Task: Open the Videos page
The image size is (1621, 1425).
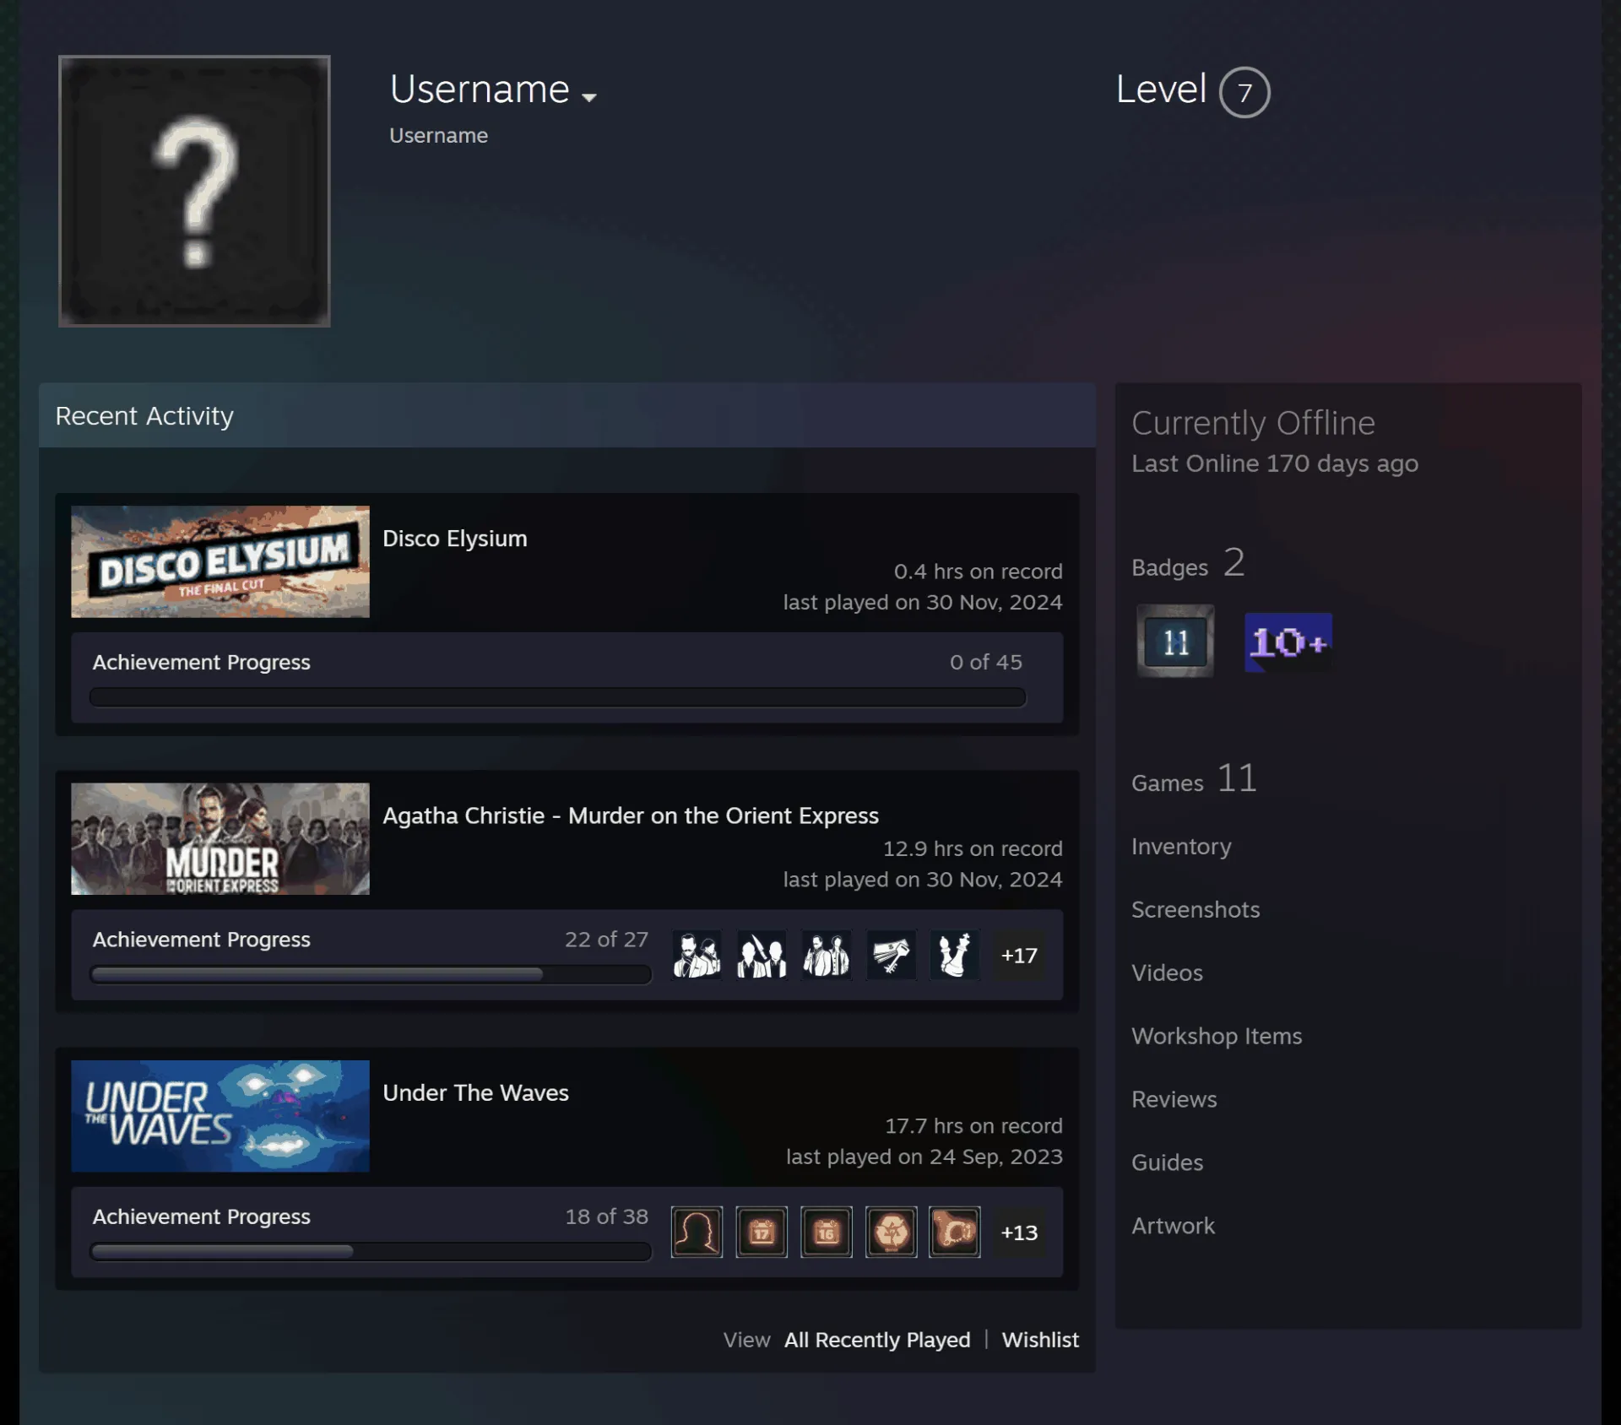Action: [x=1167, y=973]
